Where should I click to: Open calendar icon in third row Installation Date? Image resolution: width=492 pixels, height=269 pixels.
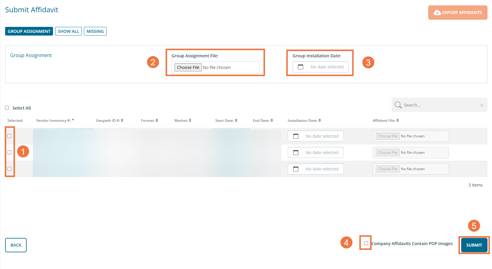pyautogui.click(x=296, y=169)
